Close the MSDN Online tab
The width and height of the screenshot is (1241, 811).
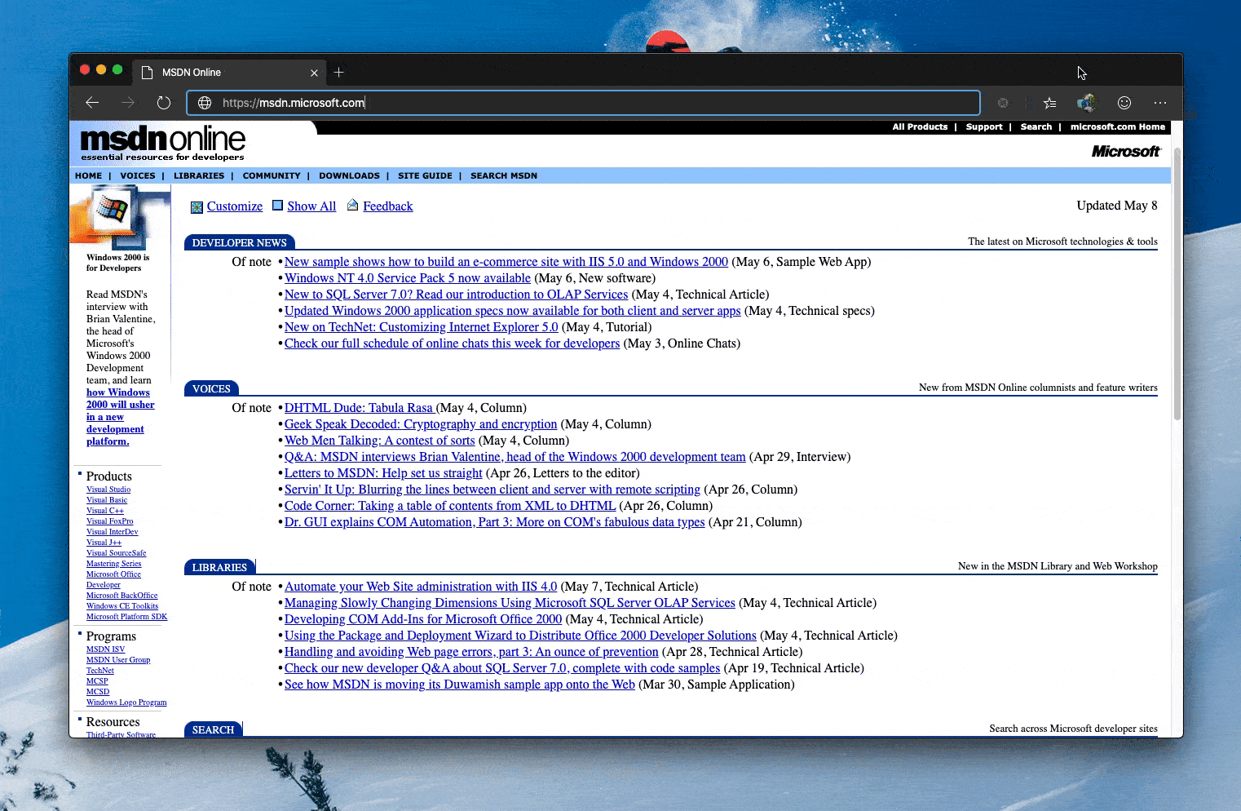tap(314, 73)
